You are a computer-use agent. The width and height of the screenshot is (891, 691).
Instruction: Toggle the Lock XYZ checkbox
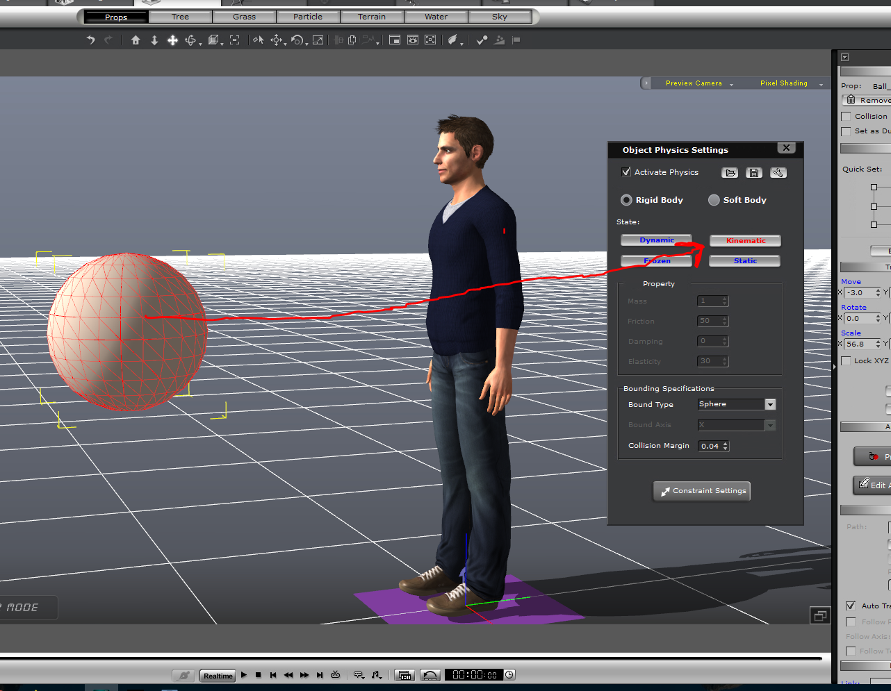[x=846, y=361]
